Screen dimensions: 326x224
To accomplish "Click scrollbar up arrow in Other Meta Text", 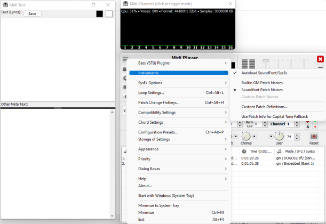I will pyautogui.click(x=112, y=112).
